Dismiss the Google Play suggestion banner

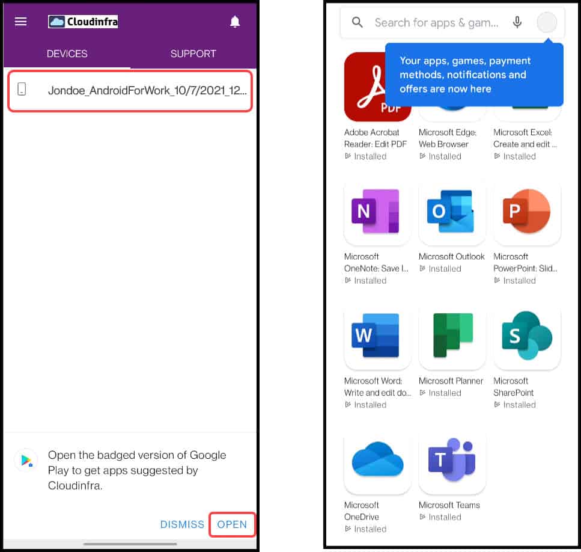[182, 524]
